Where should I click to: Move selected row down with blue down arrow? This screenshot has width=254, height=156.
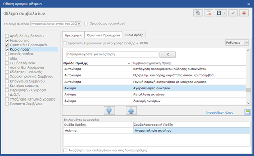[x=109, y=111]
